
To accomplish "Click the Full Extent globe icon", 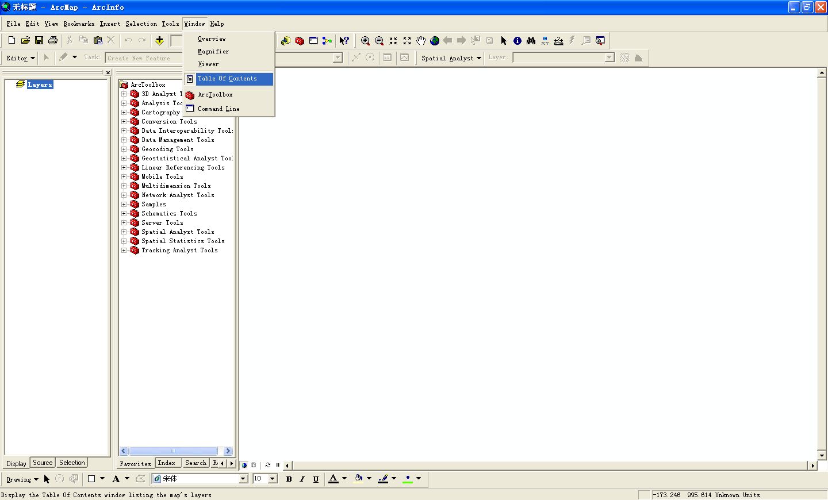I will point(435,40).
